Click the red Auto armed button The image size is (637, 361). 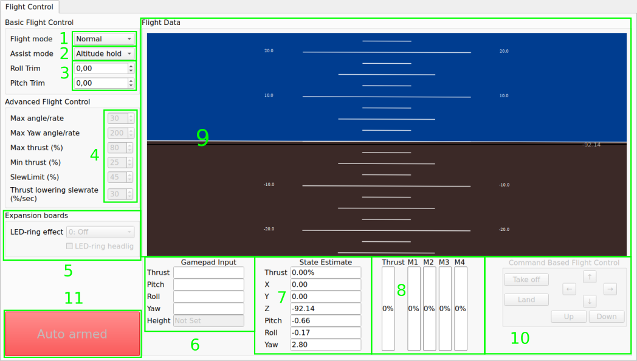(x=72, y=334)
